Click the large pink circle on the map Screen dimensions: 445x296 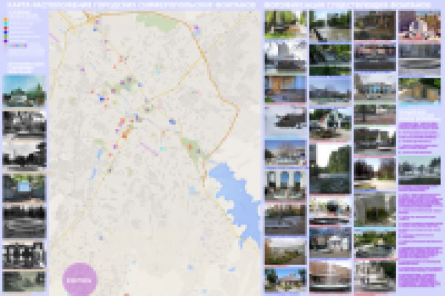click(x=80, y=279)
